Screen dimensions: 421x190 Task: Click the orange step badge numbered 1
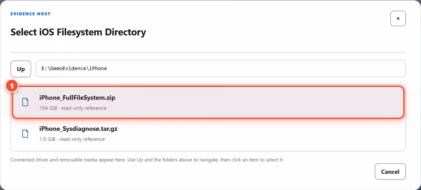pos(12,87)
